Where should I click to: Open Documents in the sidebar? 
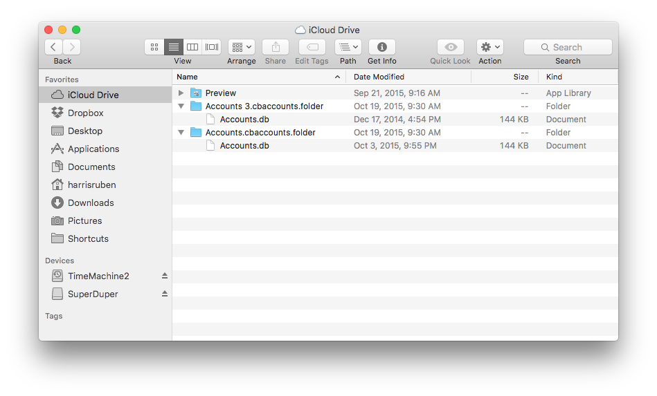pyautogui.click(x=105, y=167)
